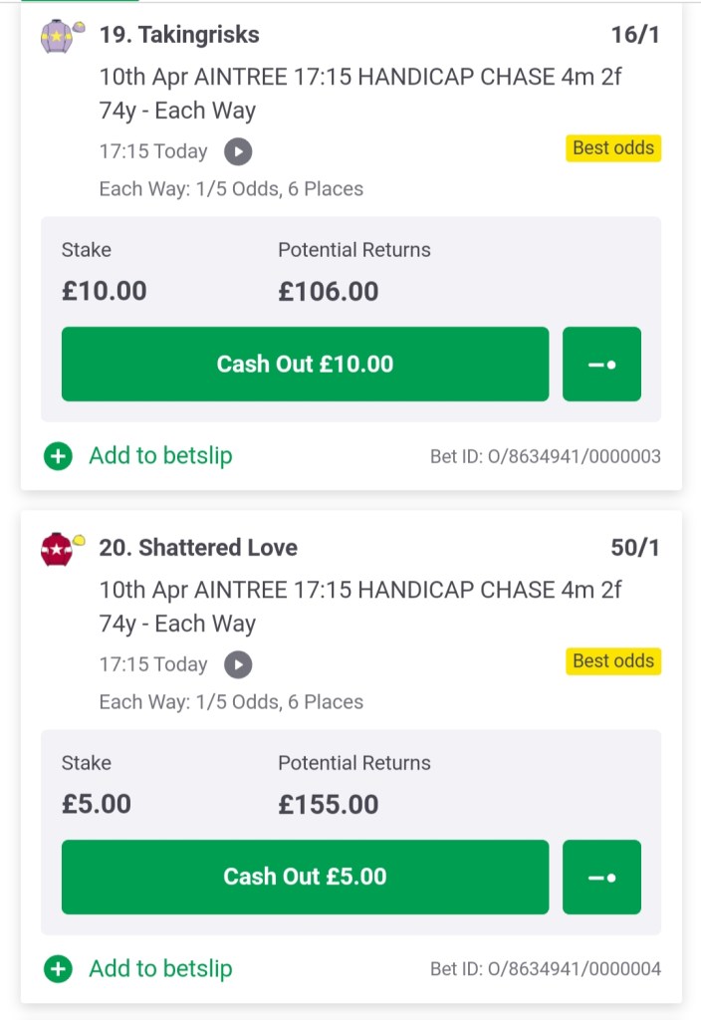Cash out the £10.00 Takingrisks bet
The height and width of the screenshot is (1020, 701).
pyautogui.click(x=305, y=365)
